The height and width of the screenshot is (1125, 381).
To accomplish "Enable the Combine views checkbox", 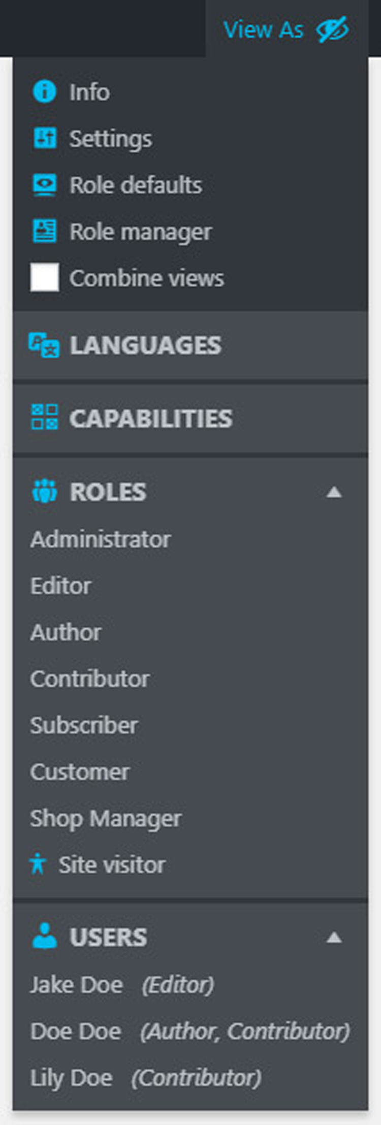I will click(44, 277).
